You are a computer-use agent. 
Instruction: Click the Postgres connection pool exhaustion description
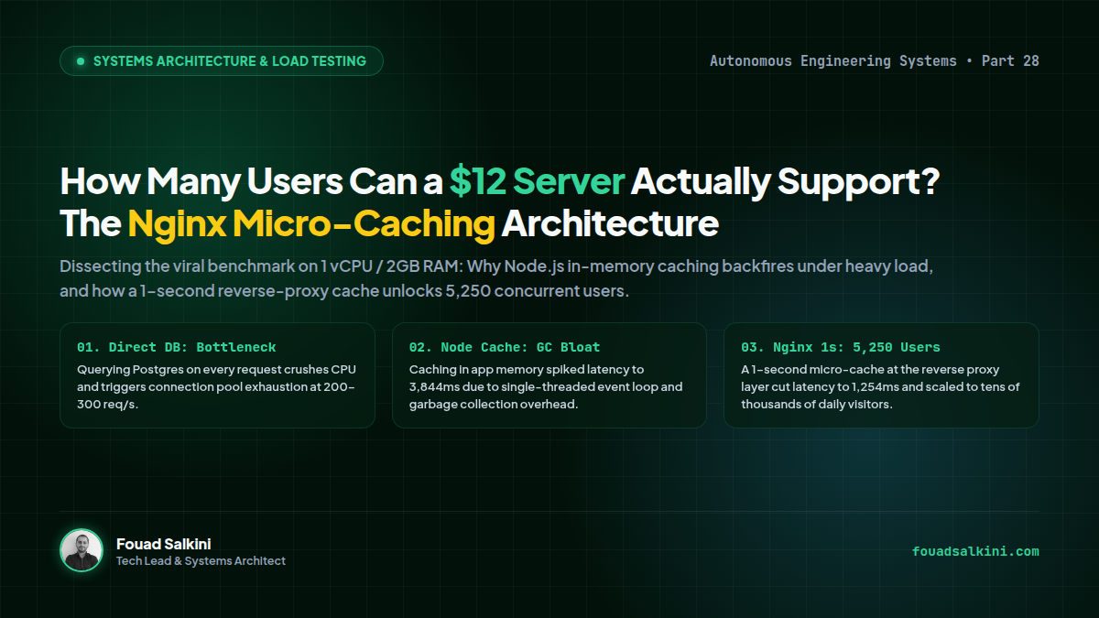tap(216, 387)
